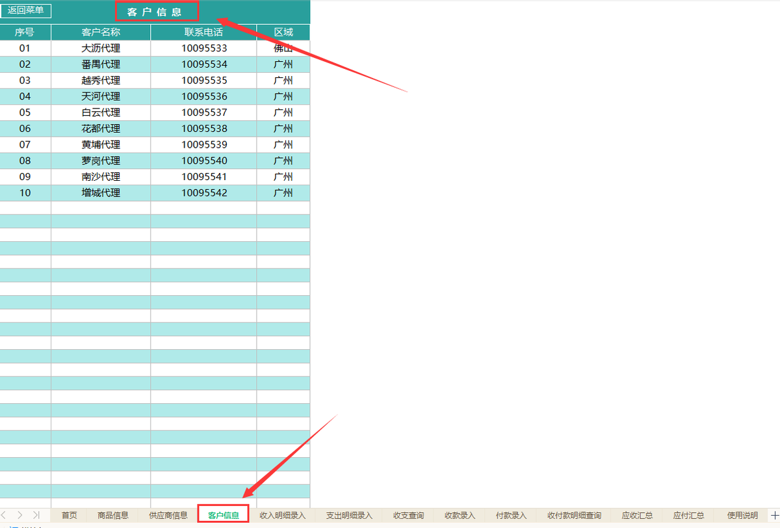This screenshot has width=780, height=528.
Task: Click the 返回菜单 button to return to menu
Action: 25,10
